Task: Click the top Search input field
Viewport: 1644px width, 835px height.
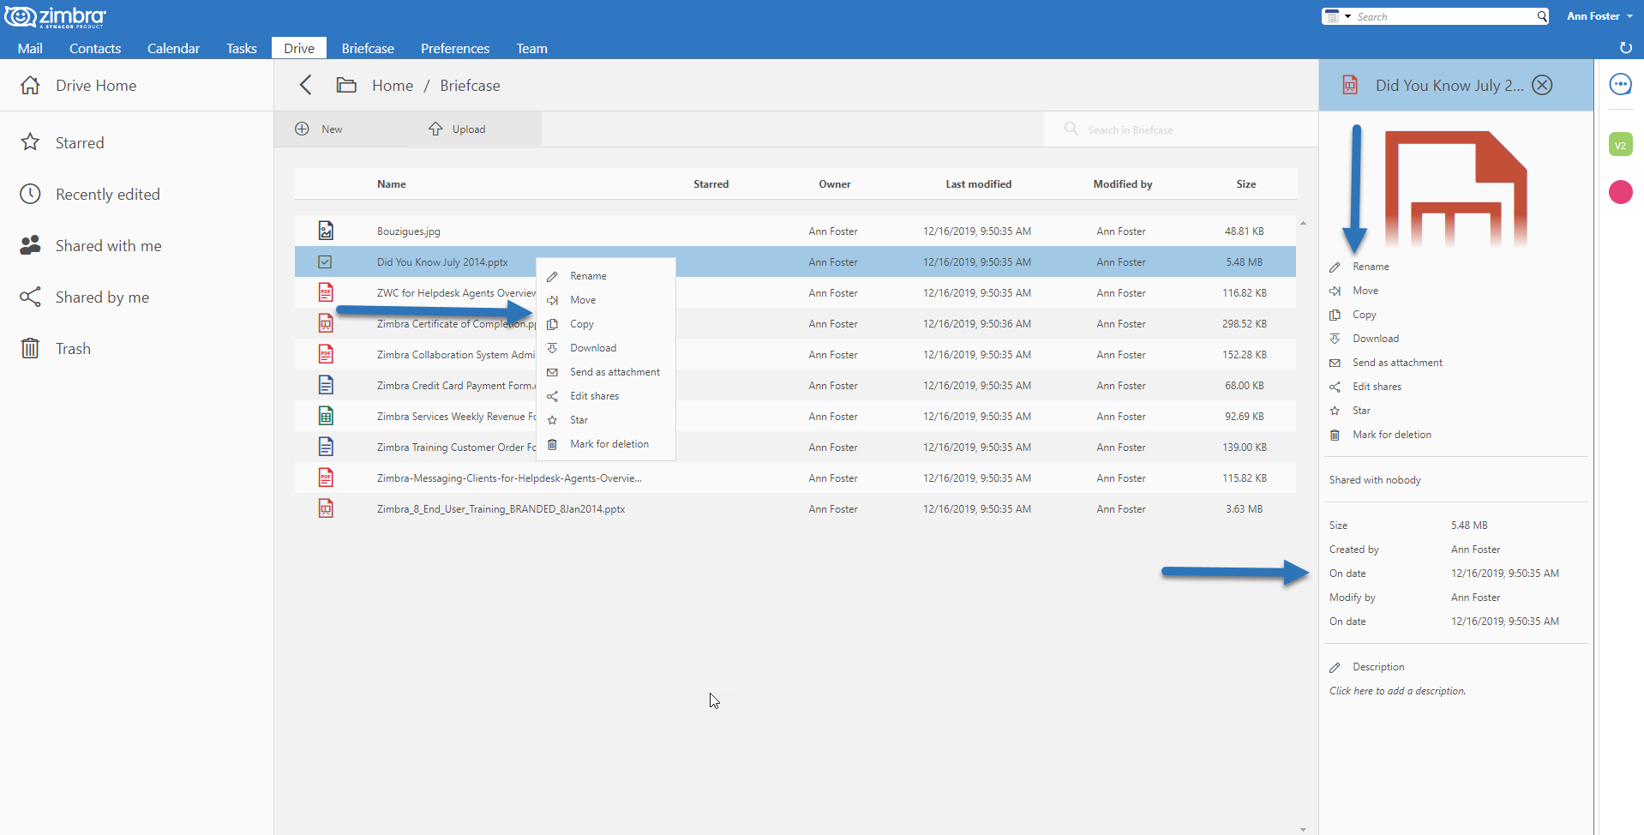Action: pyautogui.click(x=1444, y=16)
